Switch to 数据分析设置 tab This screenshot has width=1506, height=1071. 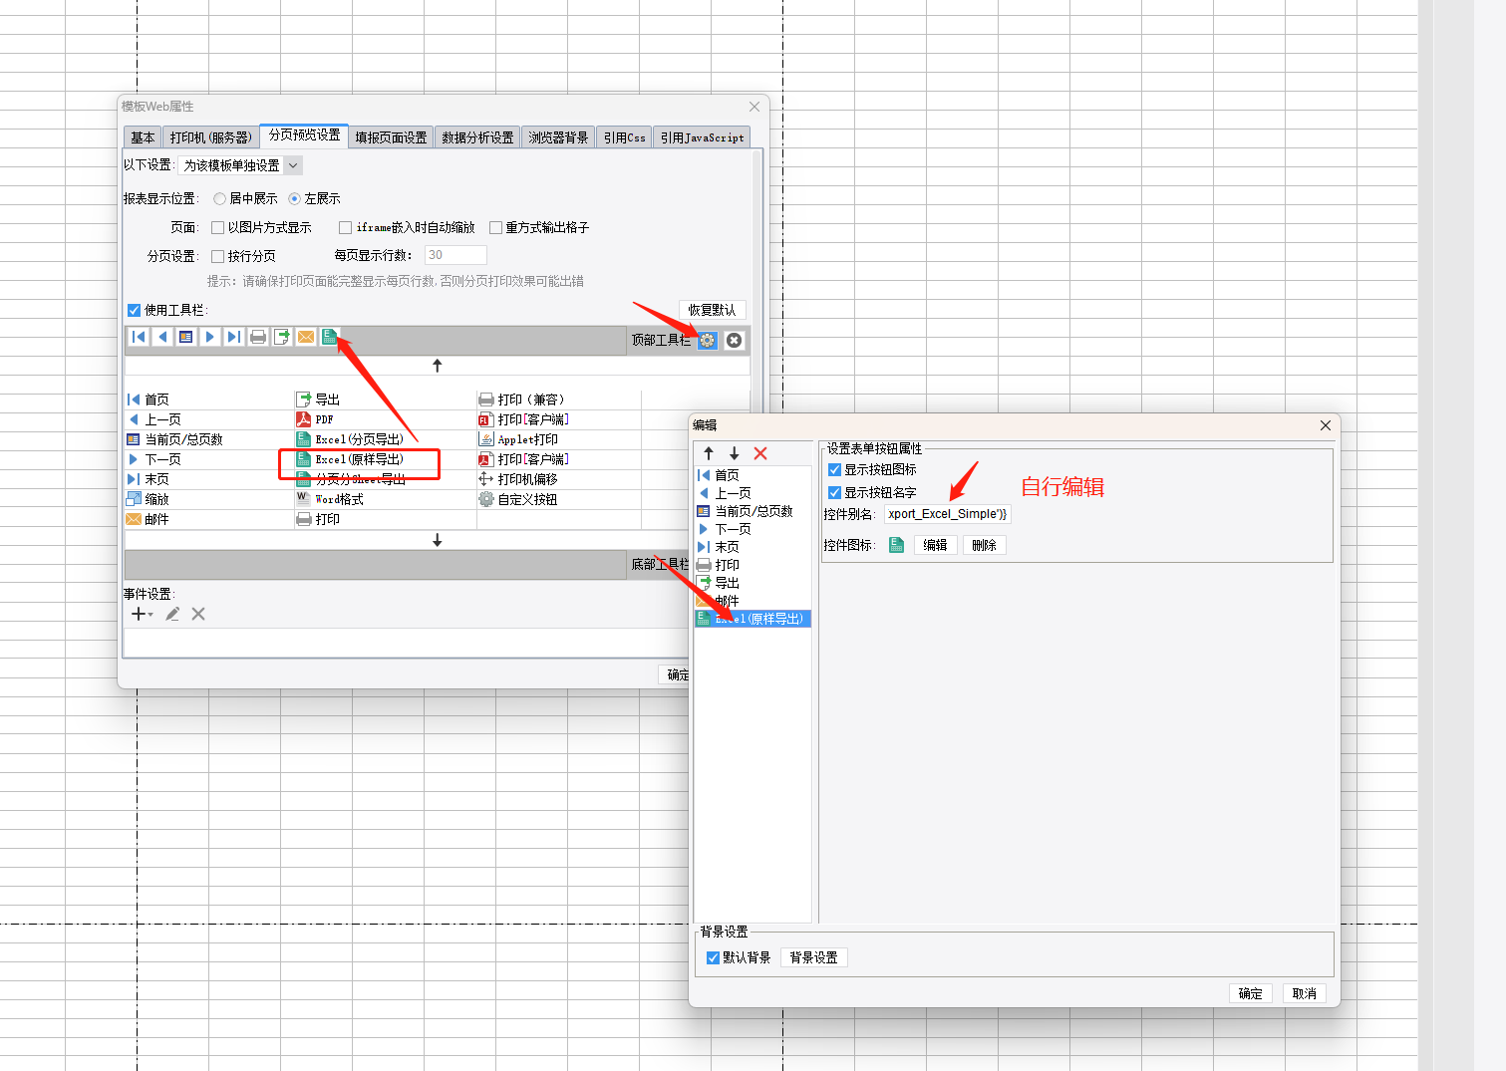click(477, 137)
